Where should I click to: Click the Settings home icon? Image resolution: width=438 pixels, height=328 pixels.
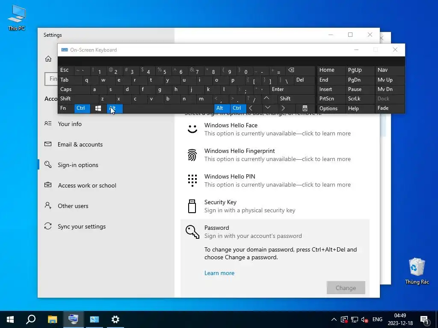48,59
